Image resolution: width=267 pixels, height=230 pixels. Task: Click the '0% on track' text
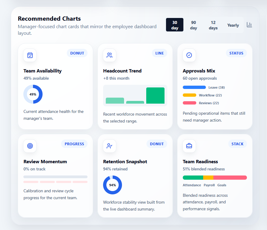(x=34, y=169)
